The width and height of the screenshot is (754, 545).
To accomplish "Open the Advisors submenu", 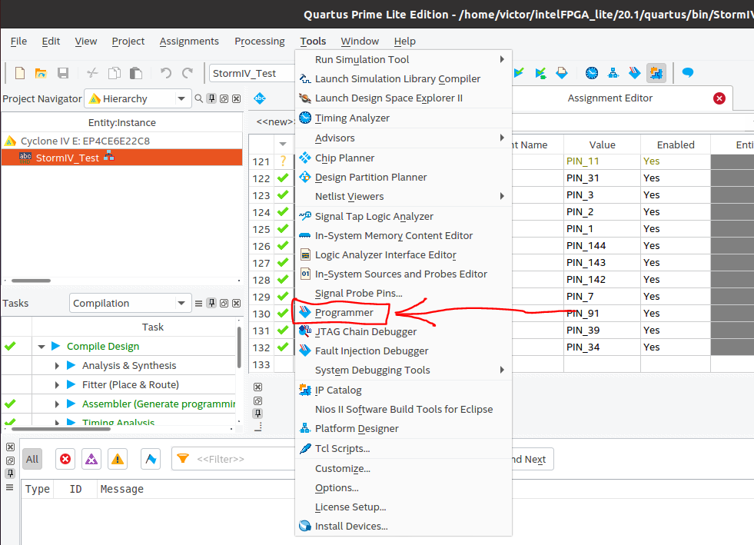I will [x=403, y=138].
